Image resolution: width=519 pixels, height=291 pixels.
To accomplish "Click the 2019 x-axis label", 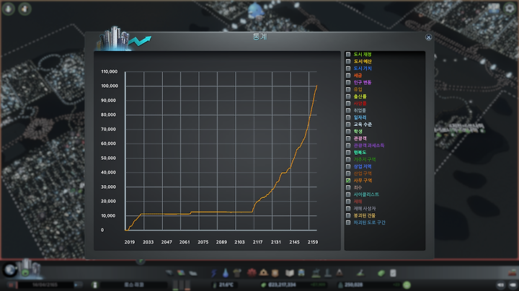I will click(130, 242).
